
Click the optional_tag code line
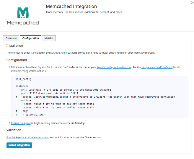click(x=29, y=115)
